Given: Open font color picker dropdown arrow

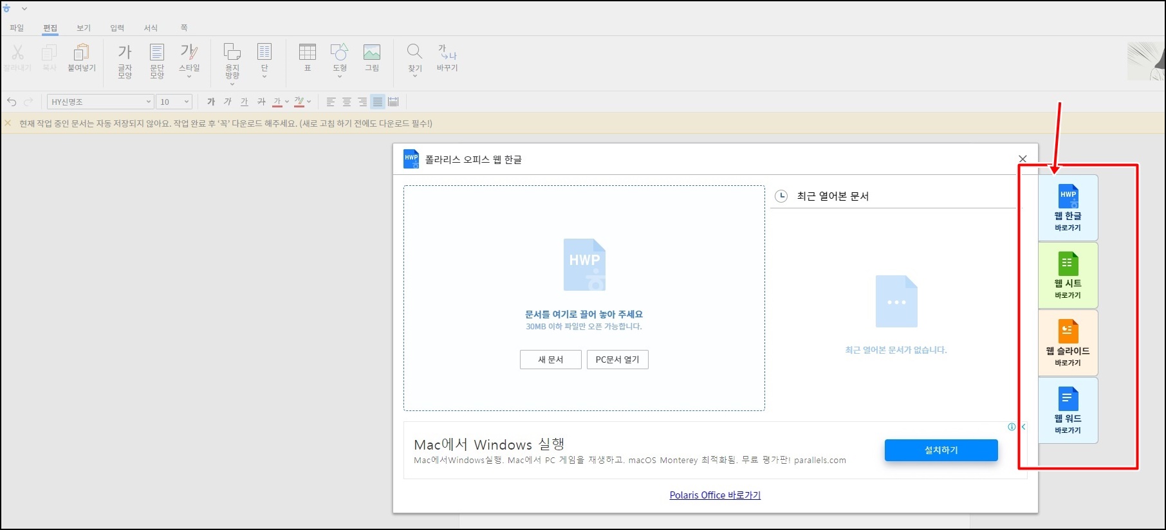Looking at the screenshot, I should pyautogui.click(x=287, y=102).
